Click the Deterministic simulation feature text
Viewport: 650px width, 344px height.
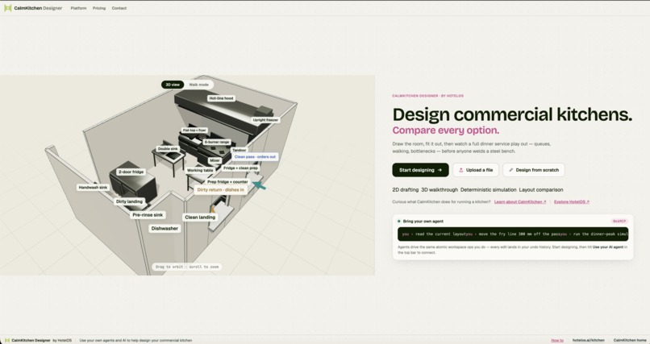click(489, 189)
